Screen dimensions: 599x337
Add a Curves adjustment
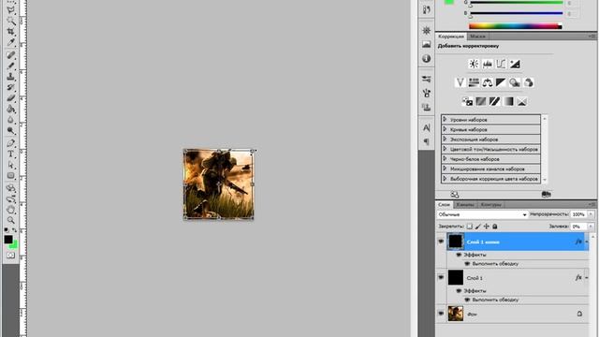[501, 64]
